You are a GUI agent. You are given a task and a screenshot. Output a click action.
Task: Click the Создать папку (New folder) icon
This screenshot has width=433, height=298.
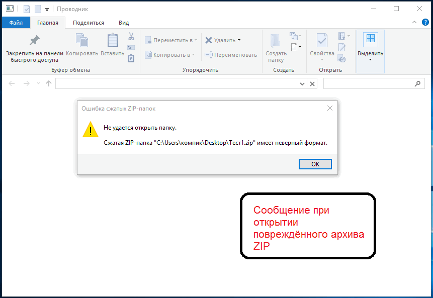pos(276,41)
